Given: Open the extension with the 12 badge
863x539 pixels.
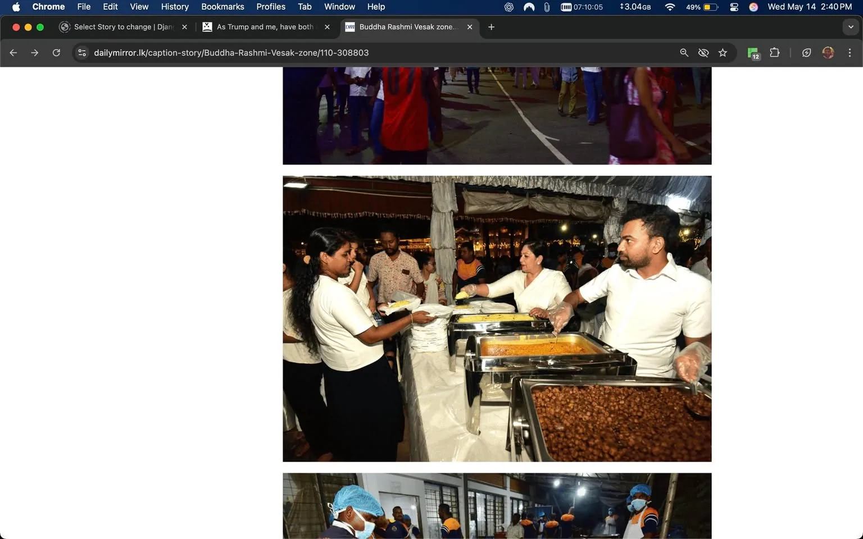Looking at the screenshot, I should coord(753,52).
